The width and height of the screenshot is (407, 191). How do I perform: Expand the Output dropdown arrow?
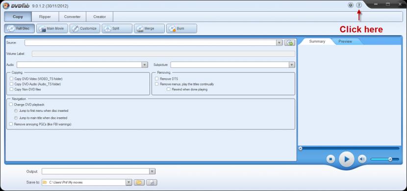[x=153, y=171]
